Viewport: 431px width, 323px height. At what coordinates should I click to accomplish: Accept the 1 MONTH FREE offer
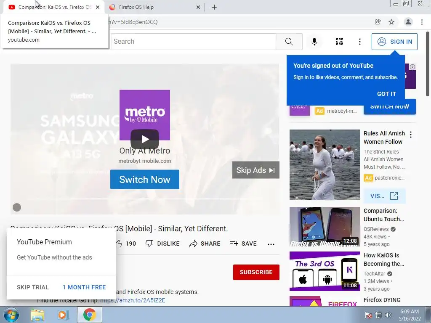(x=84, y=287)
